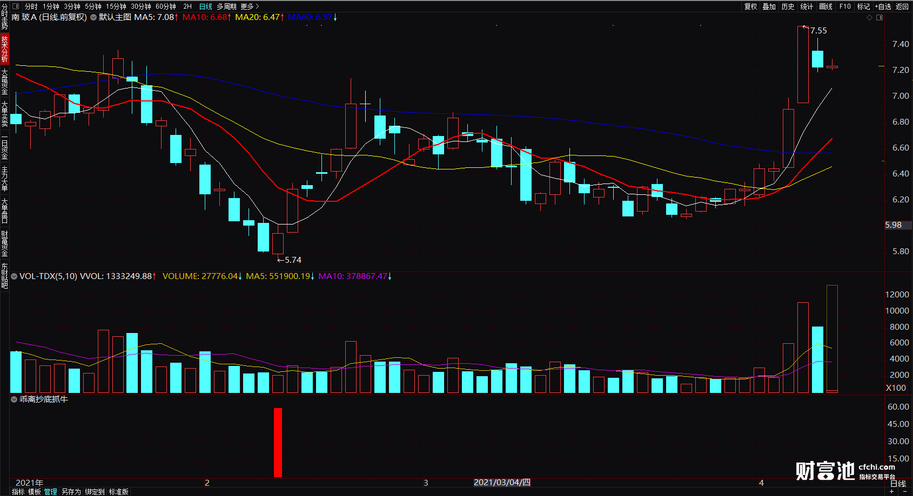Expand the 乖离抄底抓牛 indicator dropdown arrow

click(14, 399)
